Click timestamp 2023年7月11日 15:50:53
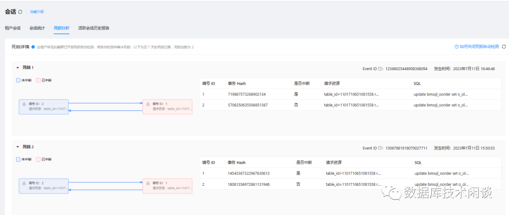Image resolution: width=509 pixels, height=215 pixels. [x=473, y=148]
